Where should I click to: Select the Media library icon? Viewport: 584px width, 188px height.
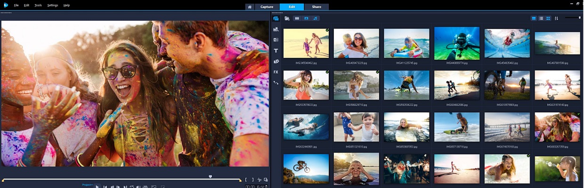(276, 18)
